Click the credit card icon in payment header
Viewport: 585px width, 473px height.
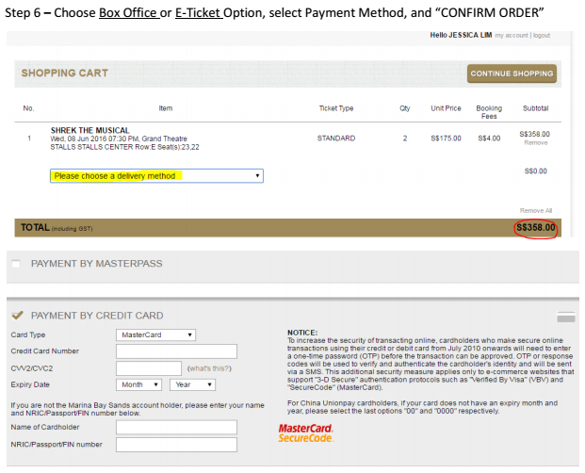(565, 317)
